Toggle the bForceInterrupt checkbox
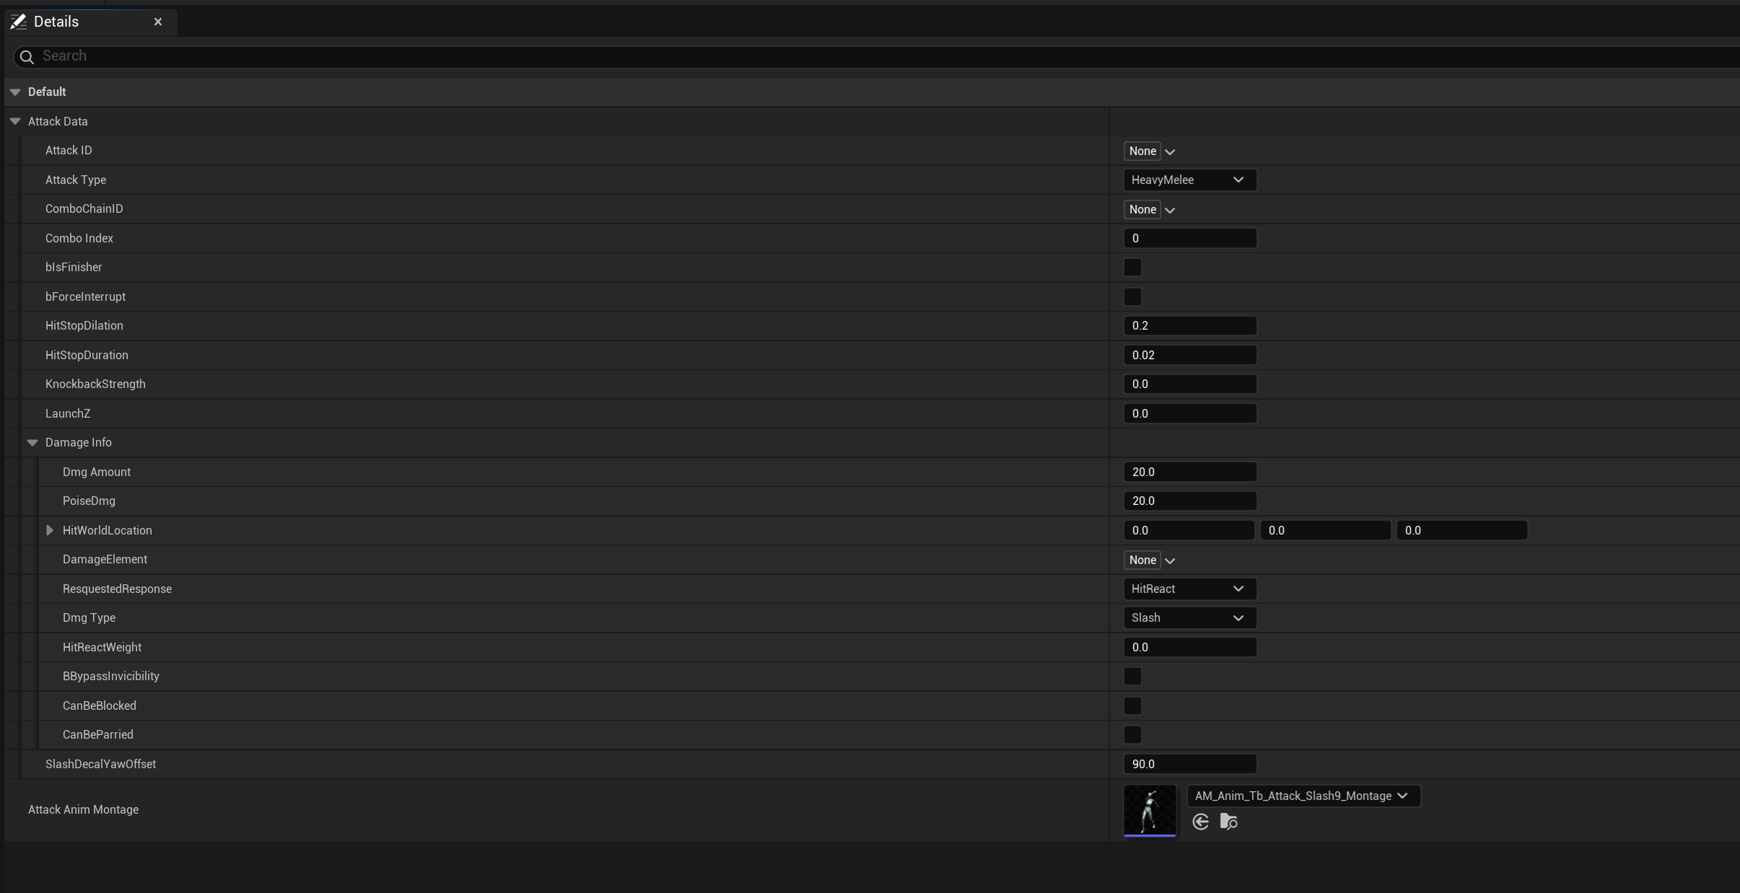This screenshot has height=893, width=1740. point(1131,296)
